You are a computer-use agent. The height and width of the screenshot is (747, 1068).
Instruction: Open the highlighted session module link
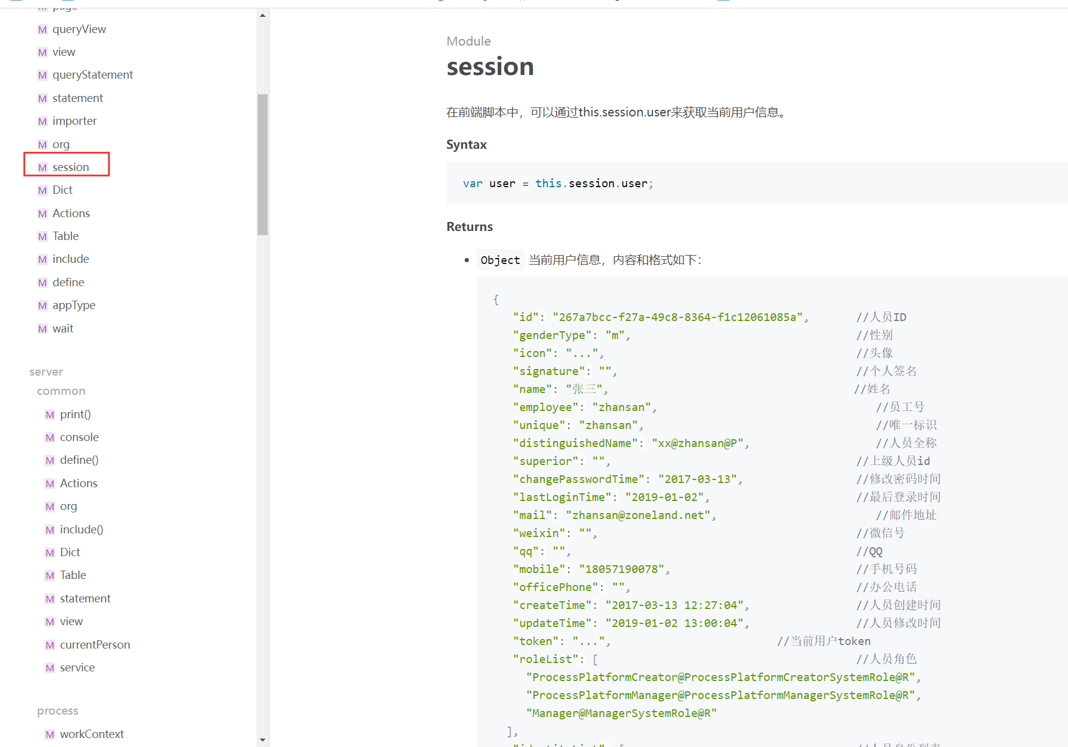[70, 167]
